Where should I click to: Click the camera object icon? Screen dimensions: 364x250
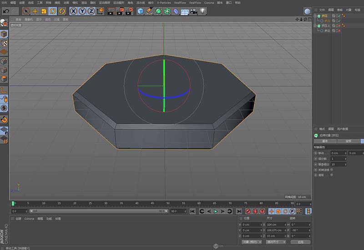(x=194, y=11)
